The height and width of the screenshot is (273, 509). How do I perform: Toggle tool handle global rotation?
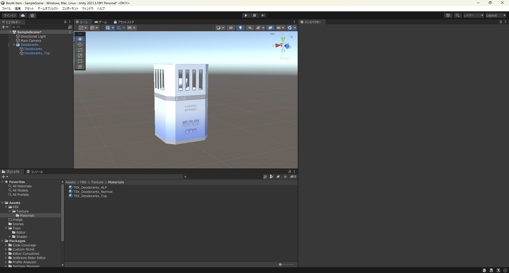click(94, 28)
